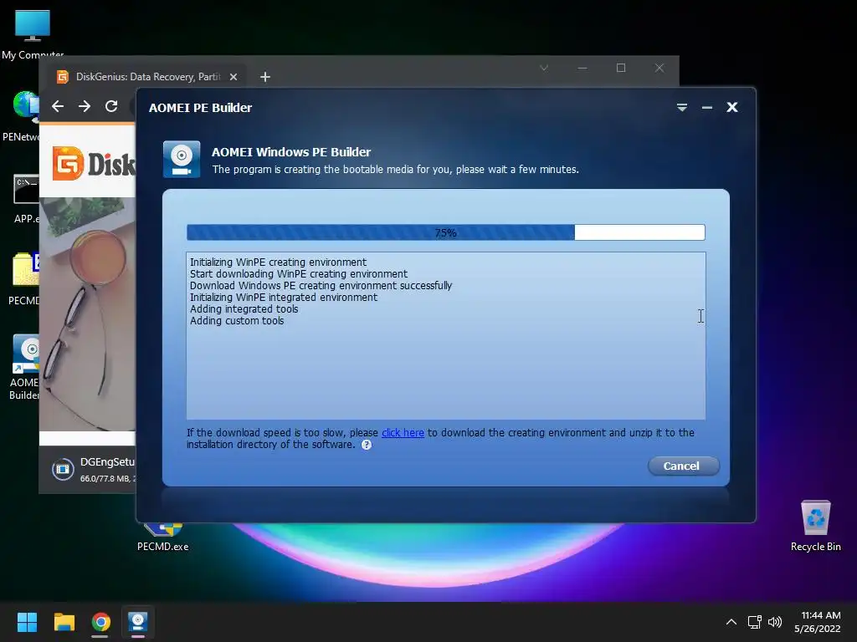Click the DiskGenius logo on the page
This screenshot has width=857, height=642.
tap(94, 163)
